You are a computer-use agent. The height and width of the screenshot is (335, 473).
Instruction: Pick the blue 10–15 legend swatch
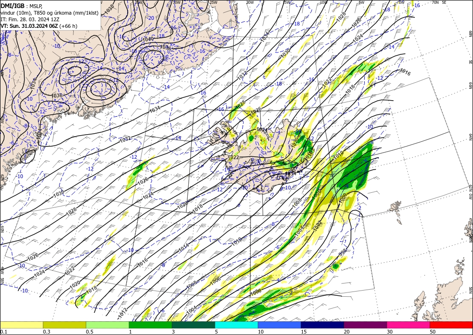(x=280, y=325)
